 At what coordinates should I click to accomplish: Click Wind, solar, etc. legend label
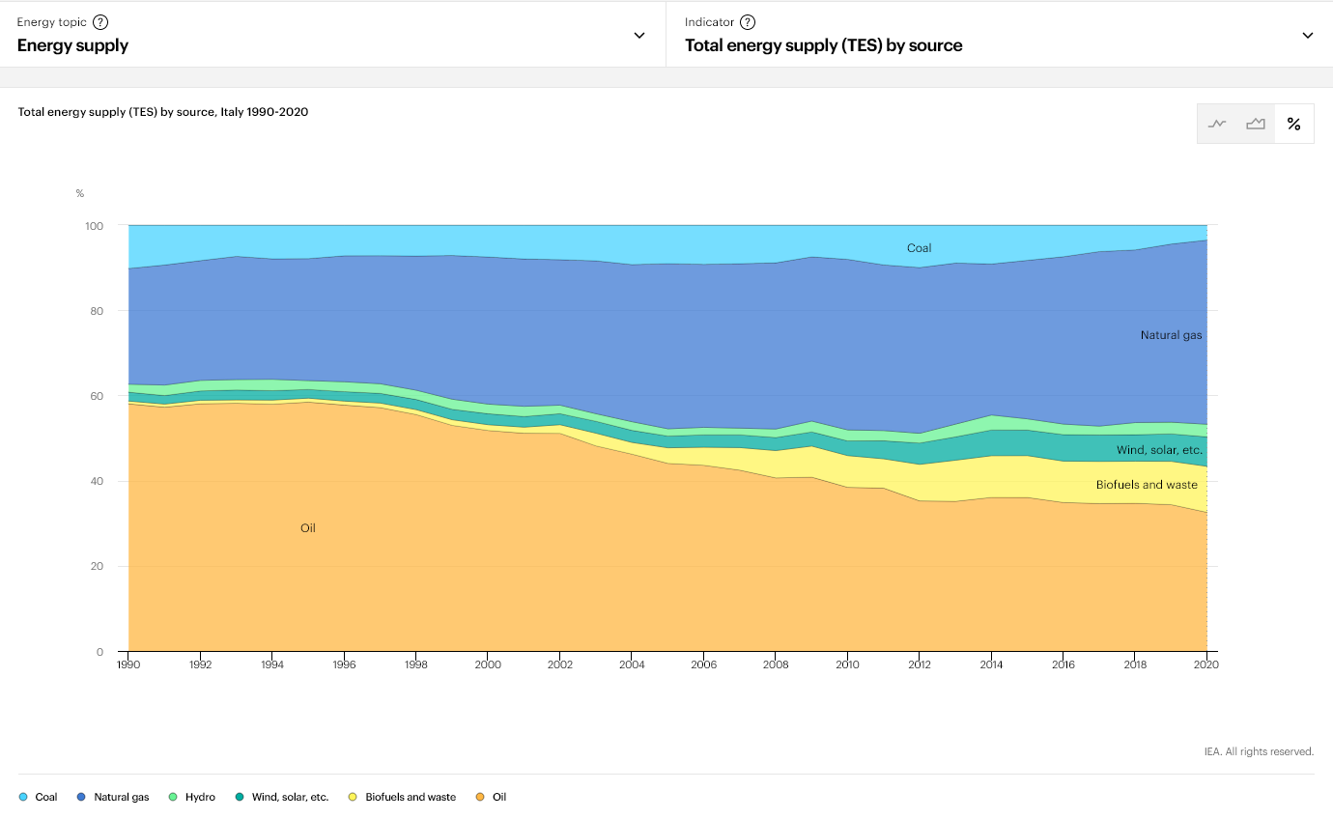[291, 798]
